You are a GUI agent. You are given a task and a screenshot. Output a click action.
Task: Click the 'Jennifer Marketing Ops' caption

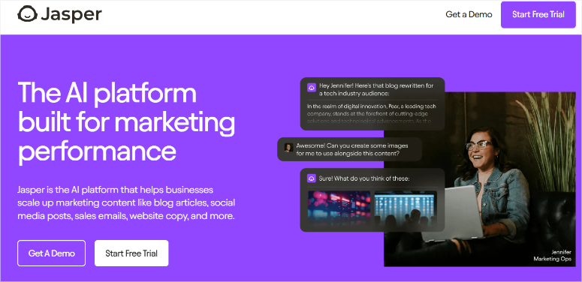pos(552,255)
